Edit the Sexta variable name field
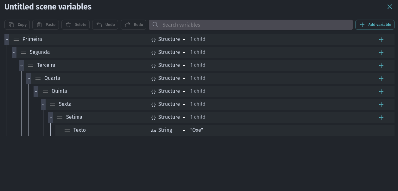398x191 pixels. click(x=102, y=104)
